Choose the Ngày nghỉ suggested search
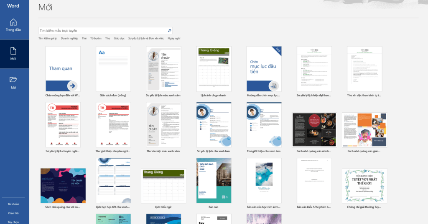The height and width of the screenshot is (224, 428). point(174,38)
